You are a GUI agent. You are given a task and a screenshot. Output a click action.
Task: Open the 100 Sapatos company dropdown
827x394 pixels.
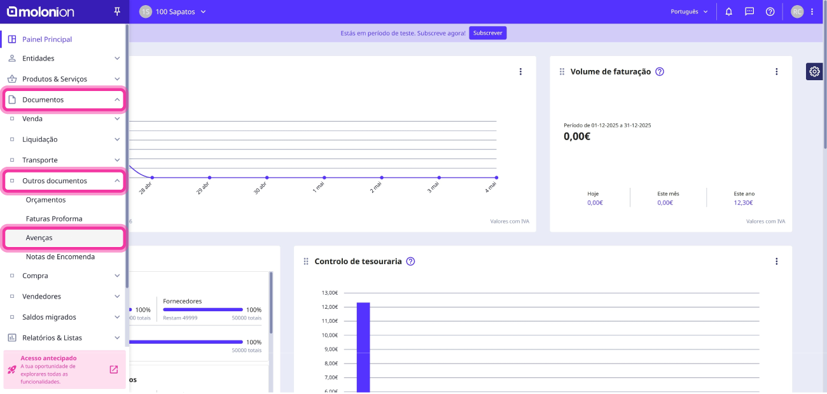(173, 11)
